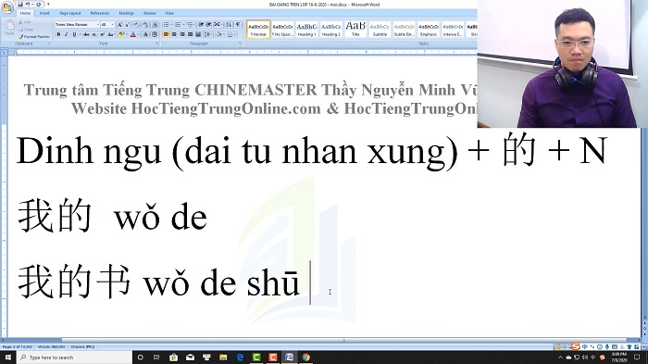The height and width of the screenshot is (364, 648).
Task: Open Customize Quick Access Toolbar arrow
Action: (x=48, y=4)
